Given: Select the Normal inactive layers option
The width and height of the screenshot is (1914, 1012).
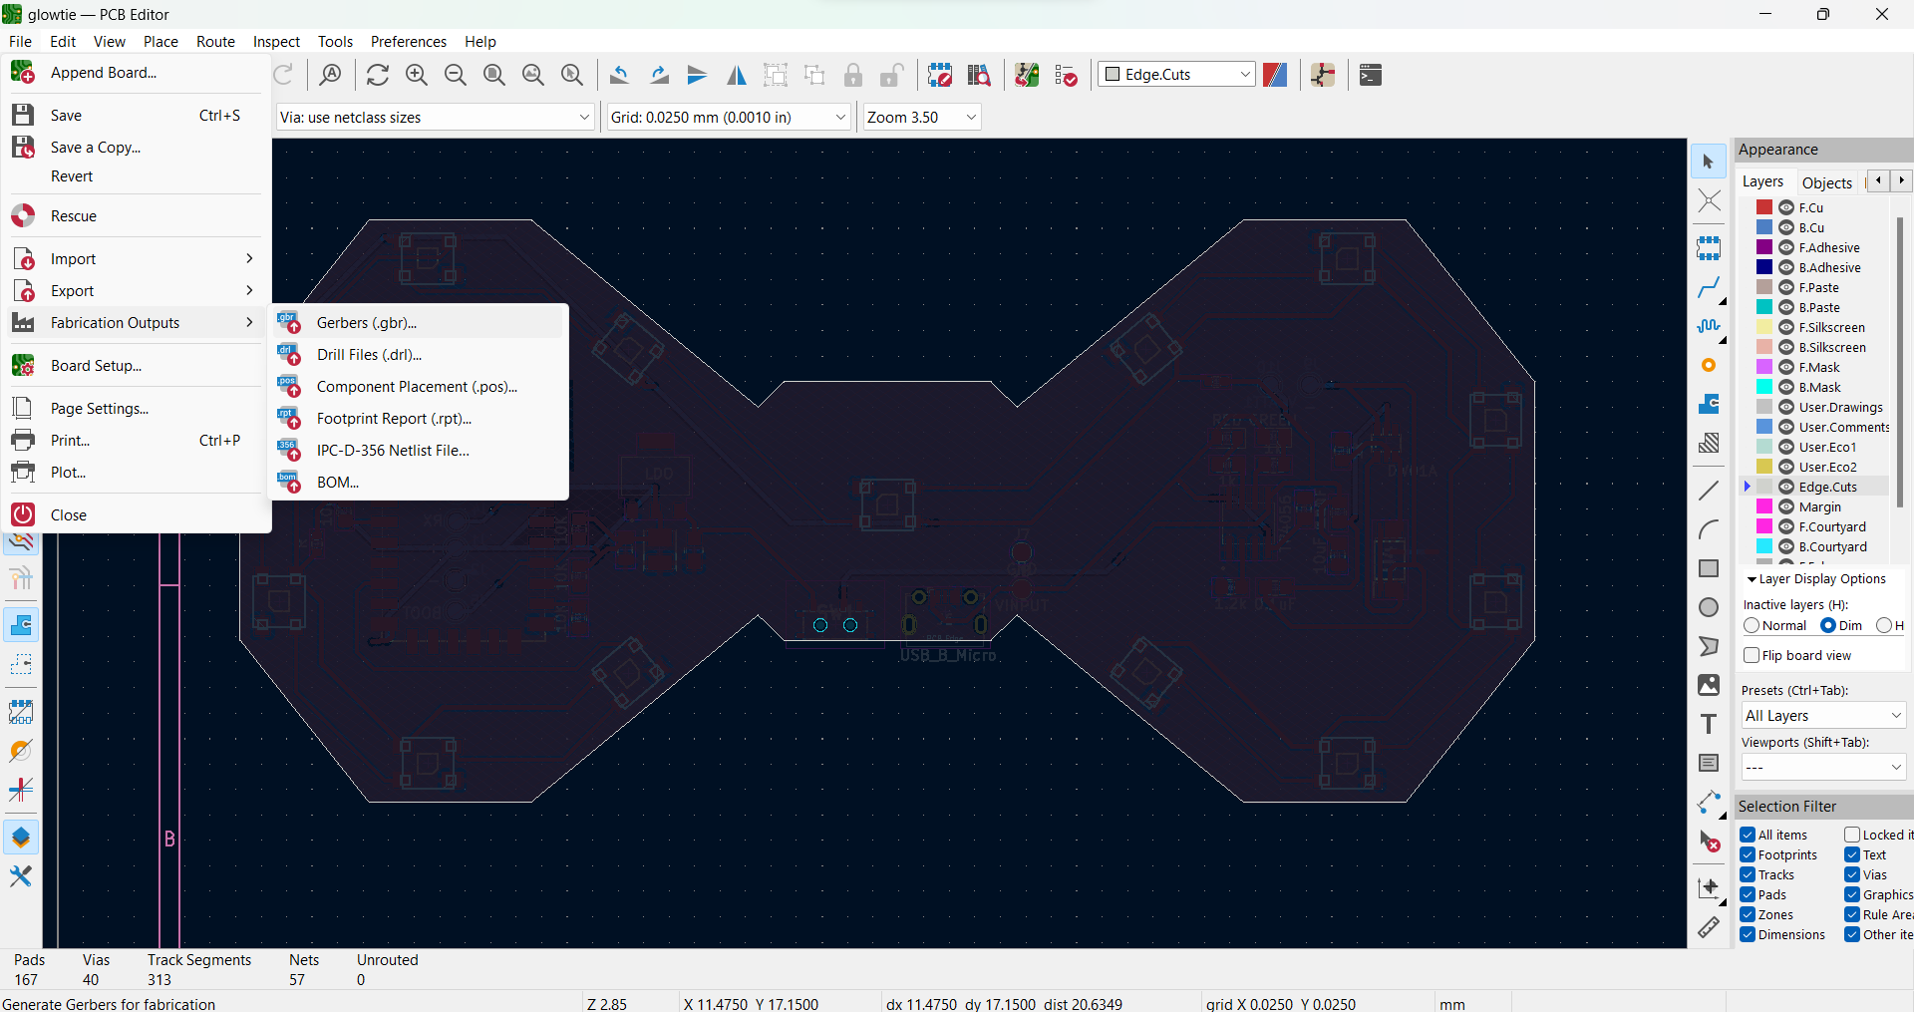Looking at the screenshot, I should pyautogui.click(x=1752, y=626).
